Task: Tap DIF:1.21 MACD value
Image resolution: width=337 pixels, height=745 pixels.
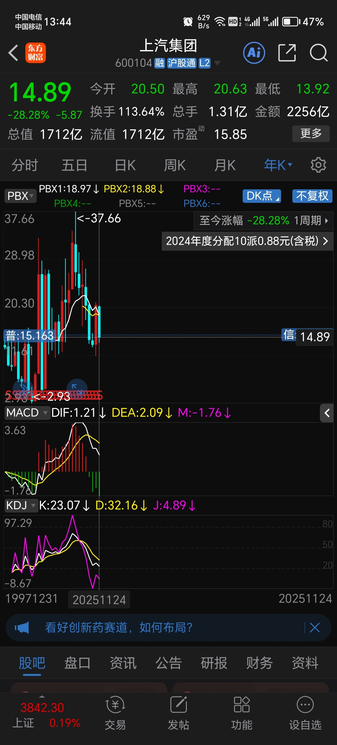Action: (x=78, y=412)
